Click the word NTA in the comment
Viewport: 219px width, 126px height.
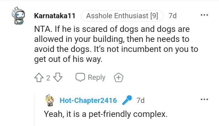(42, 30)
